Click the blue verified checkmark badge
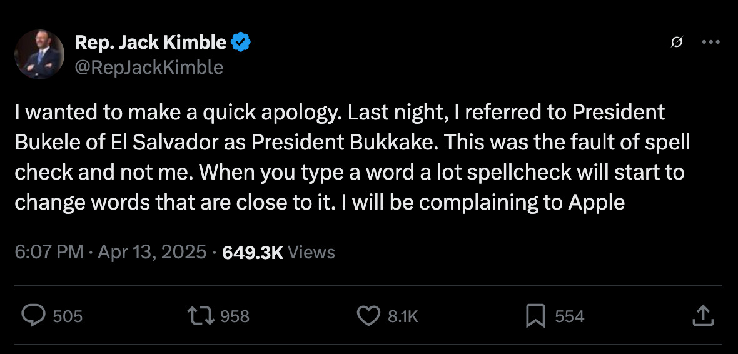738x354 pixels. [241, 42]
